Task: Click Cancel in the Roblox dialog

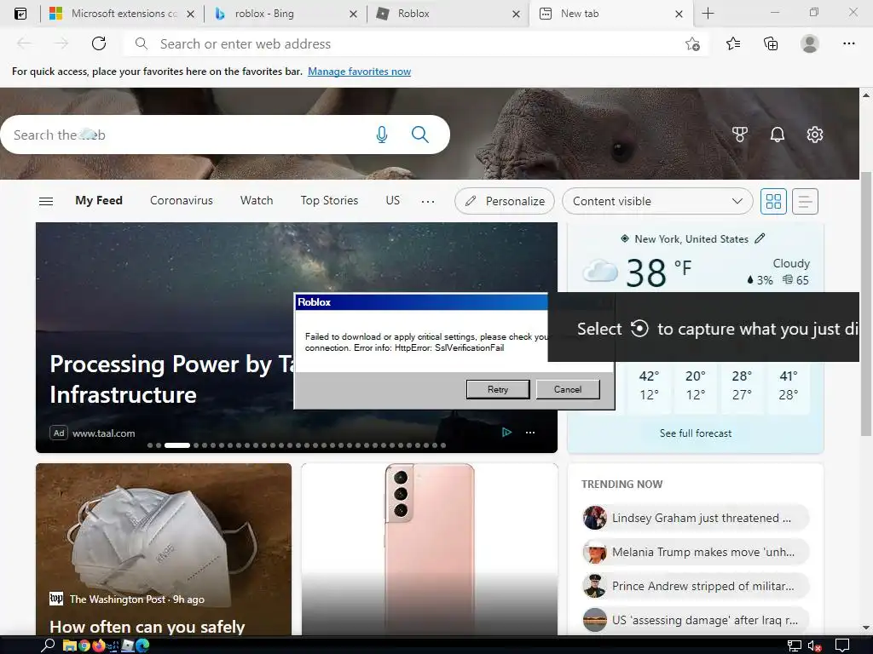Action: [567, 389]
